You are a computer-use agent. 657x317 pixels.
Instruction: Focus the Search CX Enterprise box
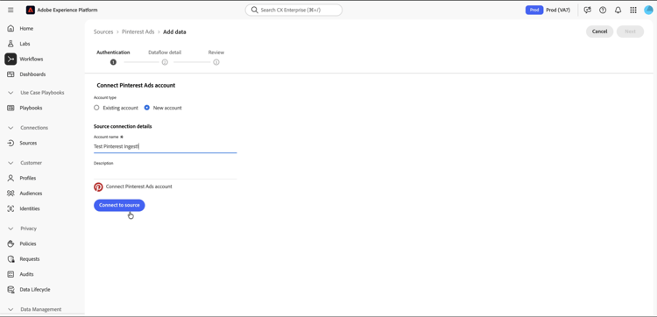(x=293, y=10)
